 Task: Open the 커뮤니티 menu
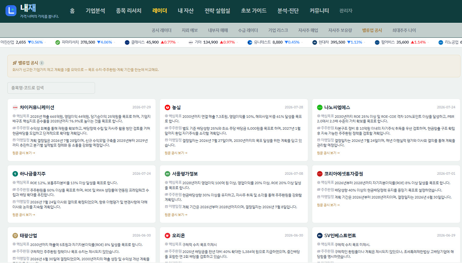pos(319,11)
